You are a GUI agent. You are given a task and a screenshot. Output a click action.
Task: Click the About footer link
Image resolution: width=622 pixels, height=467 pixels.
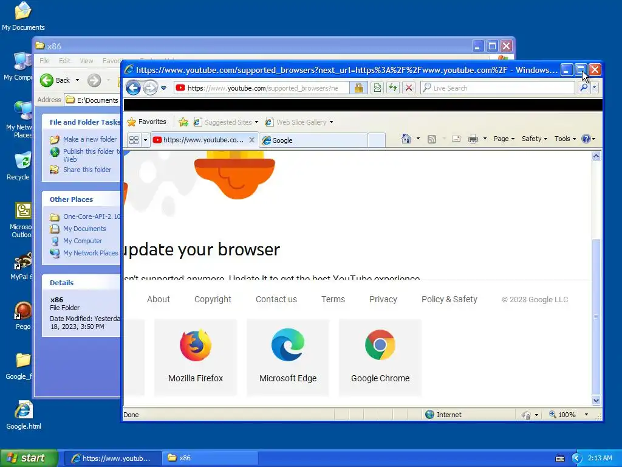(x=159, y=299)
